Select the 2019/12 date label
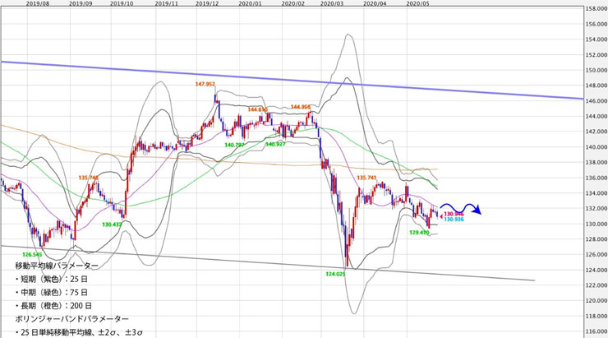The image size is (608, 338). tap(207, 3)
